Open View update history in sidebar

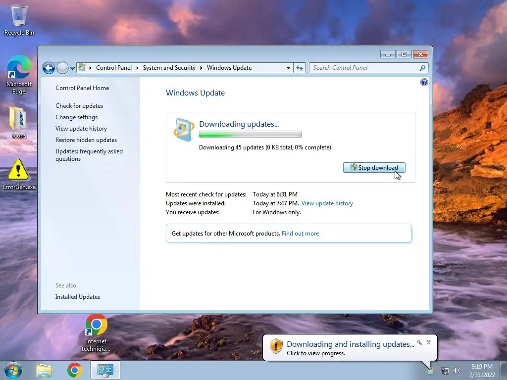click(81, 128)
